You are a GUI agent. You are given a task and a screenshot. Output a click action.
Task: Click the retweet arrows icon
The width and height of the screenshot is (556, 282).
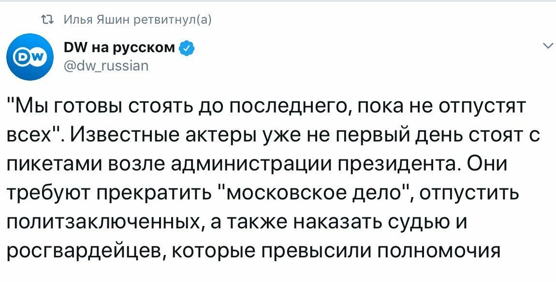tap(47, 20)
